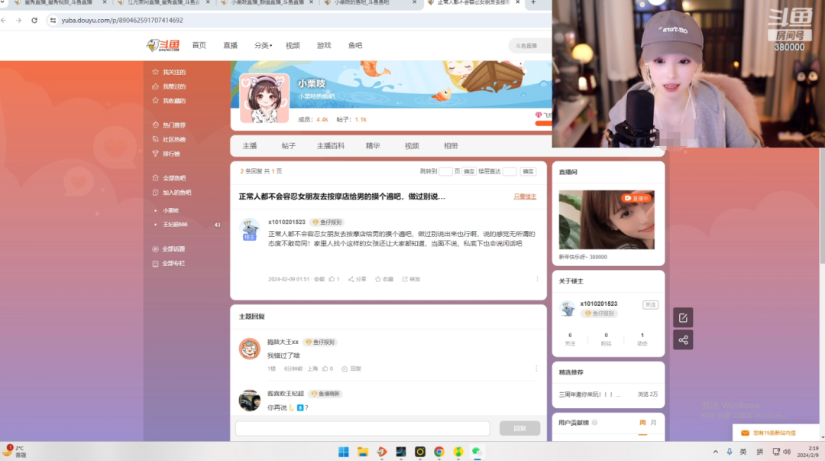The width and height of the screenshot is (825, 461).
Task: Open recommended post 三周年邀你来玩
Action: pos(589,394)
